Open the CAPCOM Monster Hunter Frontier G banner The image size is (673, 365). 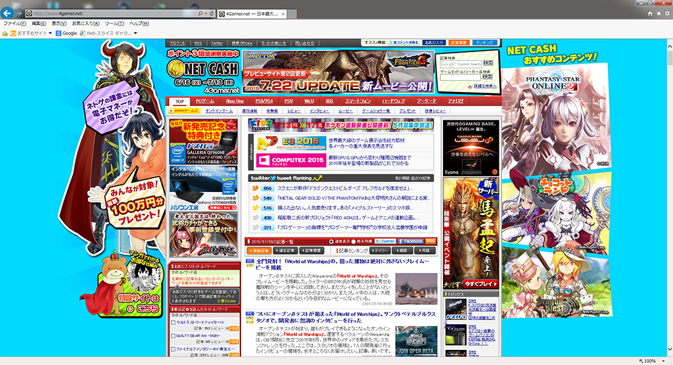338,72
